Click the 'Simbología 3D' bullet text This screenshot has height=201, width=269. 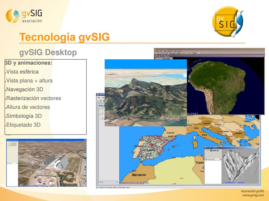(x=24, y=116)
